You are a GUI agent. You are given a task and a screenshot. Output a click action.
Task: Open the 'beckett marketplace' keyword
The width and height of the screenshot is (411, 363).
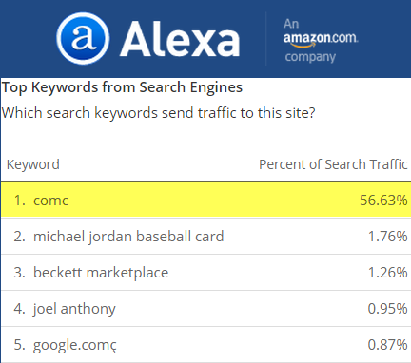tap(101, 273)
